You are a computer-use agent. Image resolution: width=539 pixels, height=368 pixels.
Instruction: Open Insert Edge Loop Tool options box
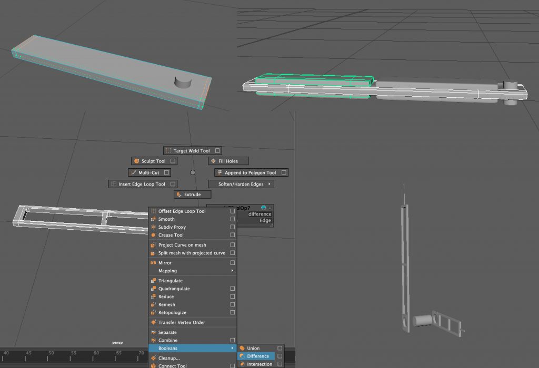click(x=173, y=184)
